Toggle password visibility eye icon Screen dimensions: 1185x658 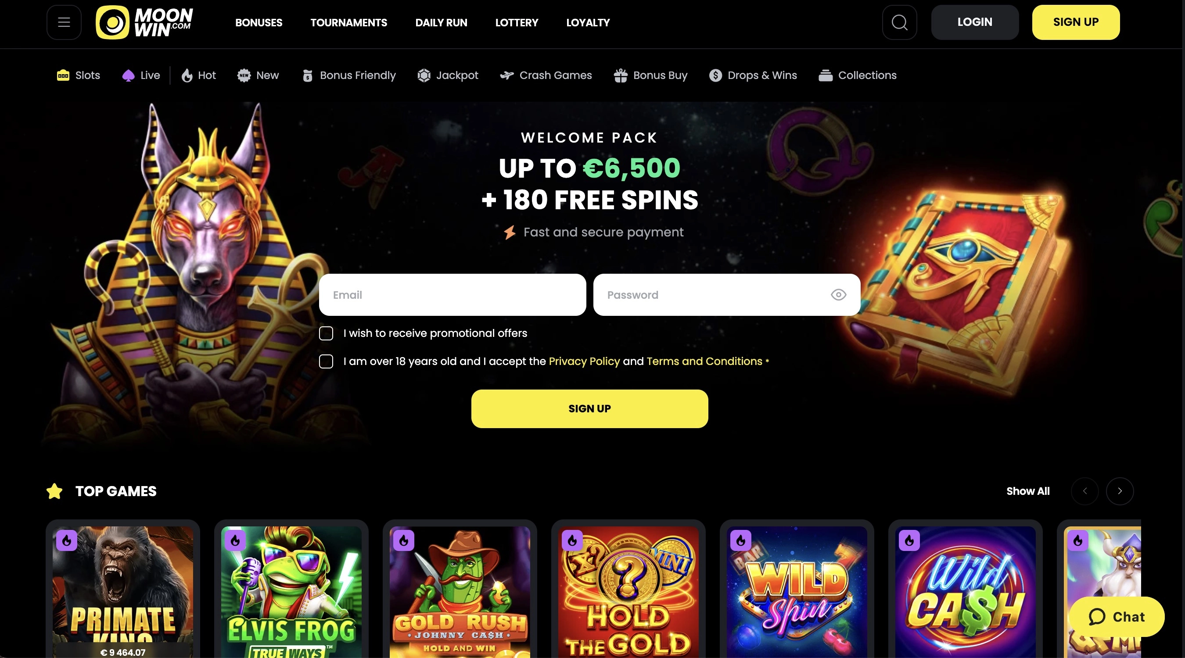(839, 295)
